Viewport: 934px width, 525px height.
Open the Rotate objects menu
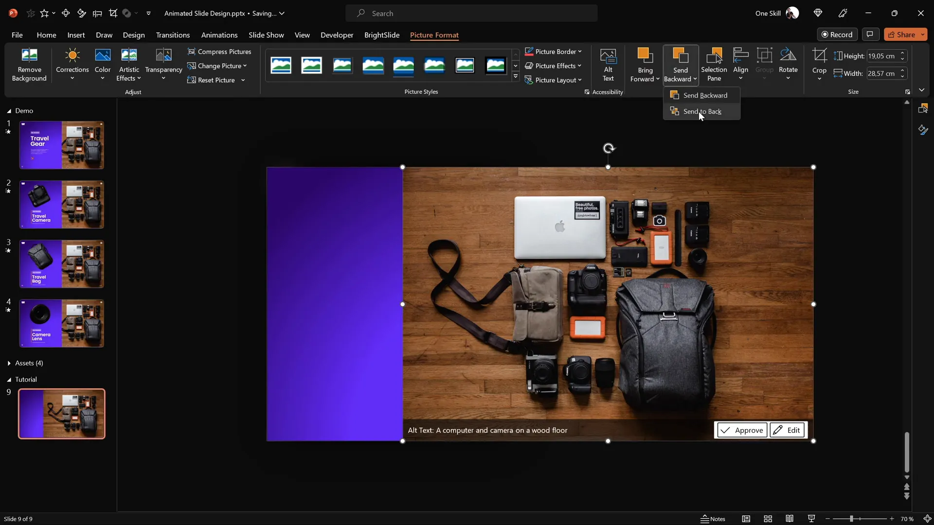[x=788, y=64]
